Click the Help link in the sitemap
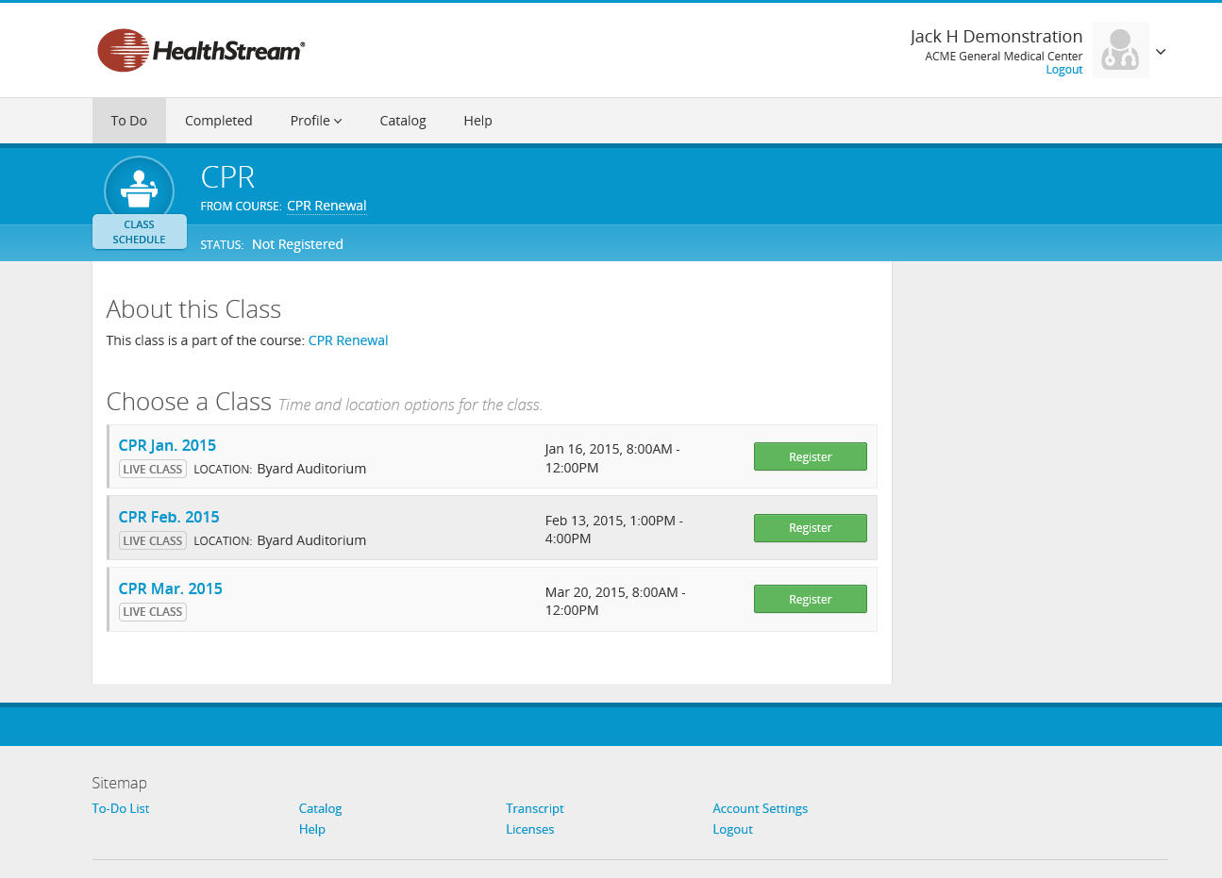Screen dimensions: 1222x878 tap(312, 829)
